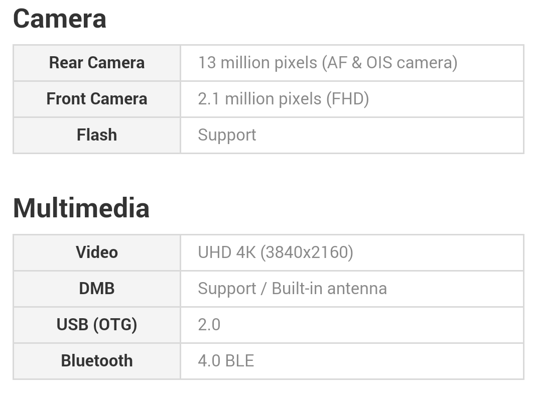Click the "(AF & OIS camera)" note
Image resolution: width=533 pixels, height=395 pixels.
pyautogui.click(x=389, y=63)
